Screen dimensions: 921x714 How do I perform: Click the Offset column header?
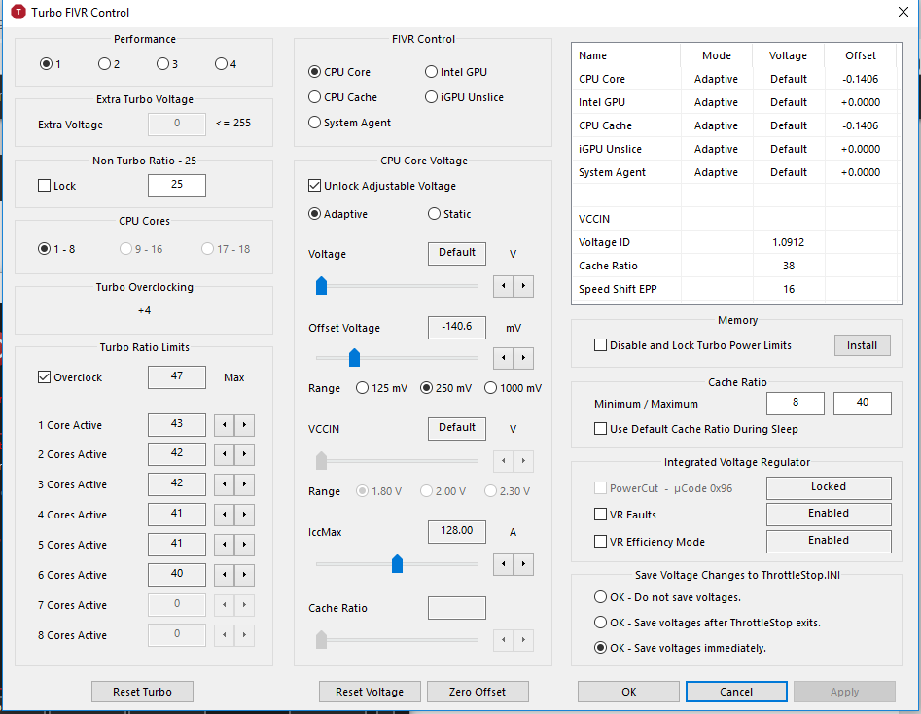[x=861, y=55]
